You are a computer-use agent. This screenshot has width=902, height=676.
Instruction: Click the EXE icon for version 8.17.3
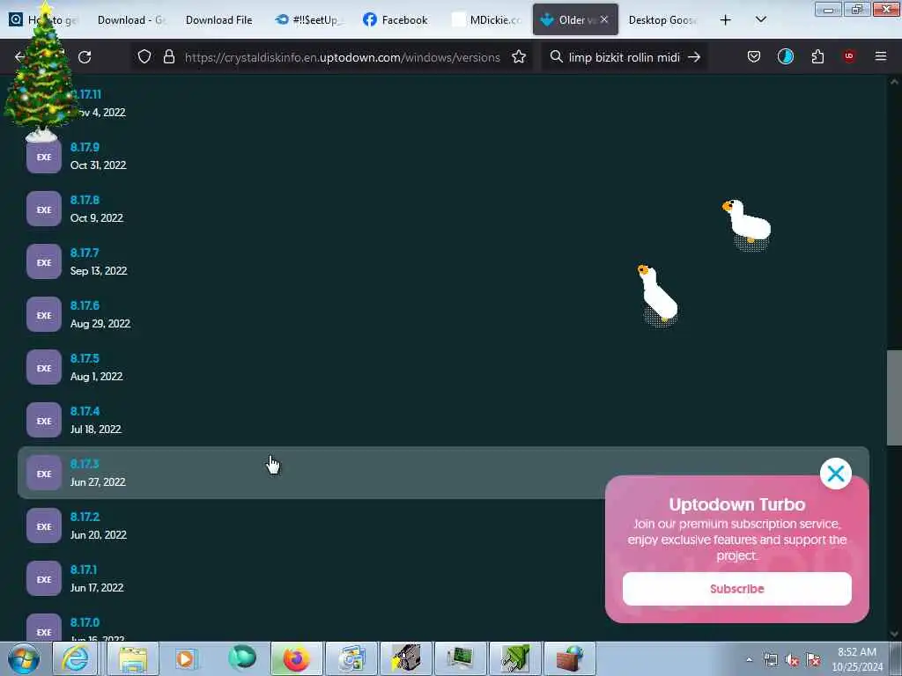point(44,474)
